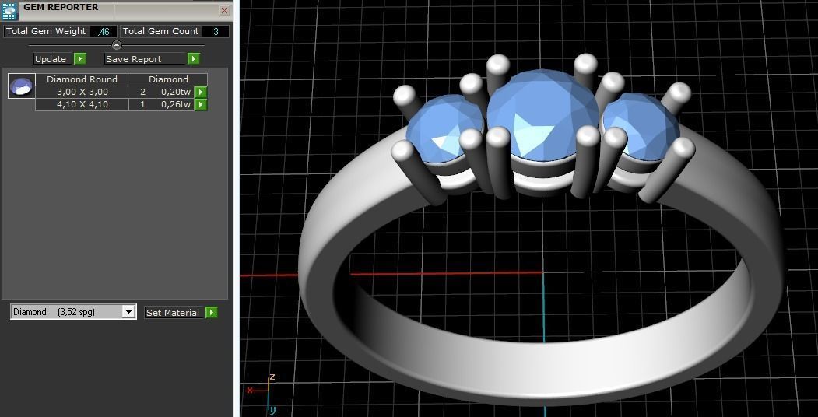
Task: Click the 'Total Gem Count' label
Action: (160, 31)
